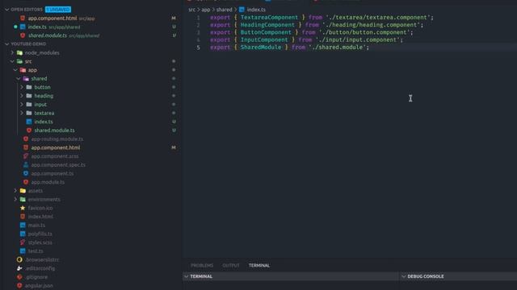Switch to the Problems panel tab
Image resolution: width=517 pixels, height=290 pixels.
202,265
